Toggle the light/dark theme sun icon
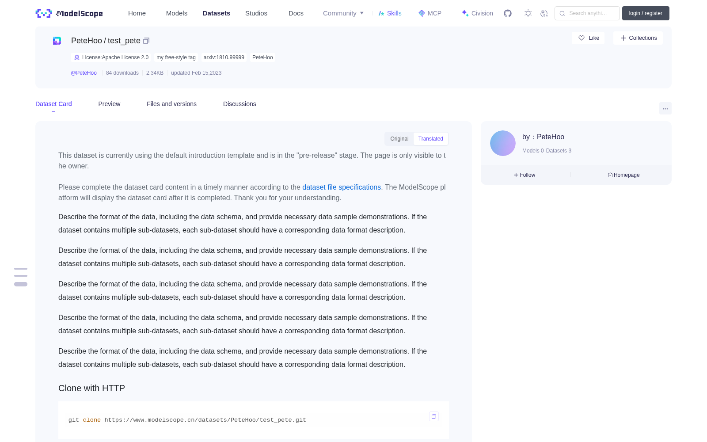 click(x=528, y=13)
